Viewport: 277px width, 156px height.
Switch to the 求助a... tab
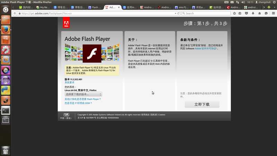click(199, 7)
